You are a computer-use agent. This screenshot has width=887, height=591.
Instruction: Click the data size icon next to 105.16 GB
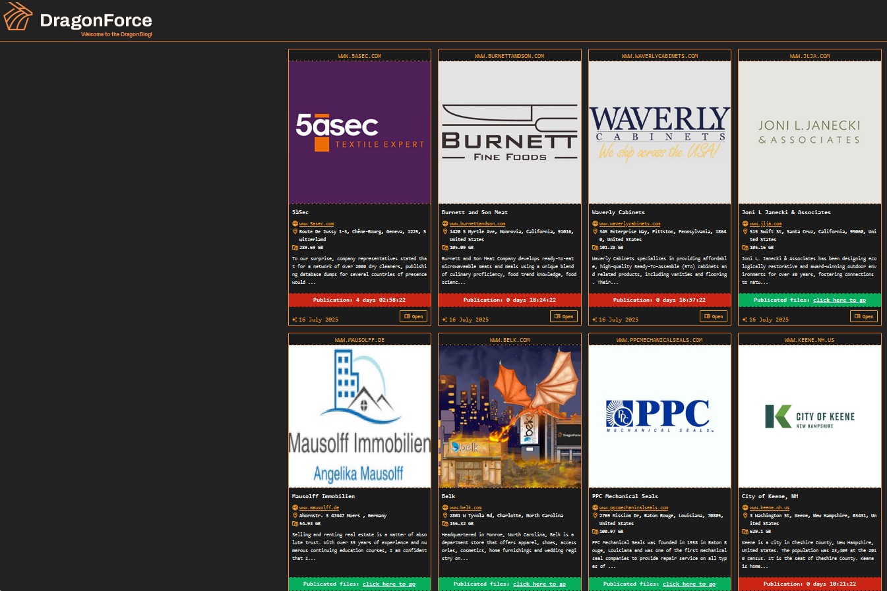(x=745, y=248)
